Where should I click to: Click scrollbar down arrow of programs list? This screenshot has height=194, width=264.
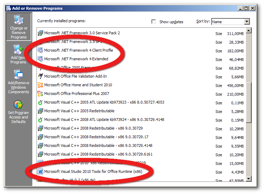coord(249,178)
